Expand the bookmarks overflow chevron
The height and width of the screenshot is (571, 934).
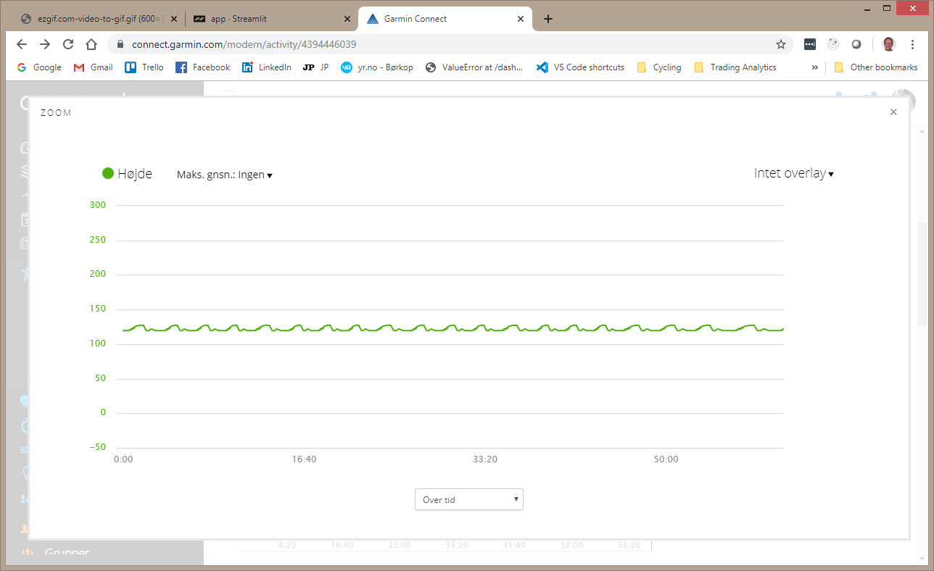814,67
